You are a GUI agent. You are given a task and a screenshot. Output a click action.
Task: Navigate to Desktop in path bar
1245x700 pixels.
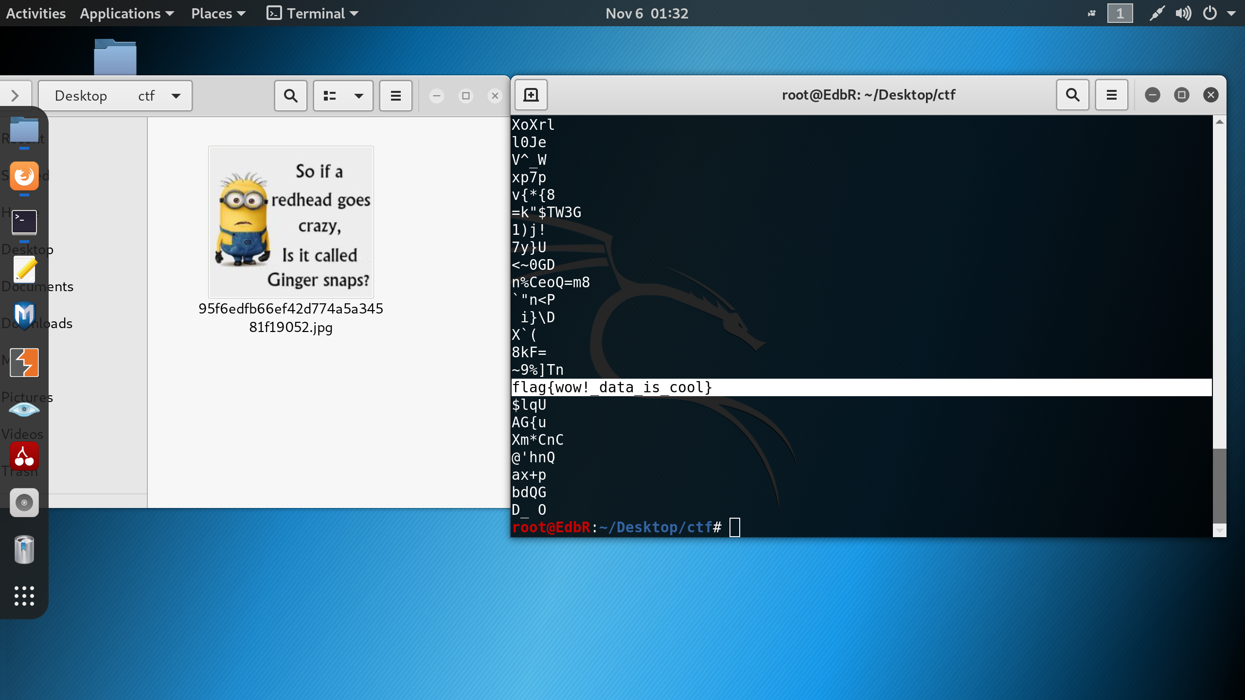click(x=81, y=96)
